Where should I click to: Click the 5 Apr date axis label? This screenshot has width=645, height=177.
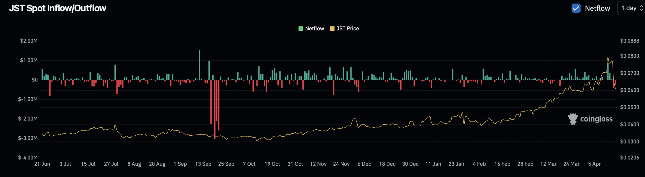tap(594, 164)
